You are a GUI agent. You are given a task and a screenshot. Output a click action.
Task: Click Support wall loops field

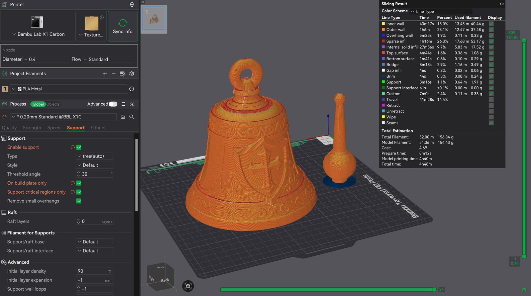(95, 289)
